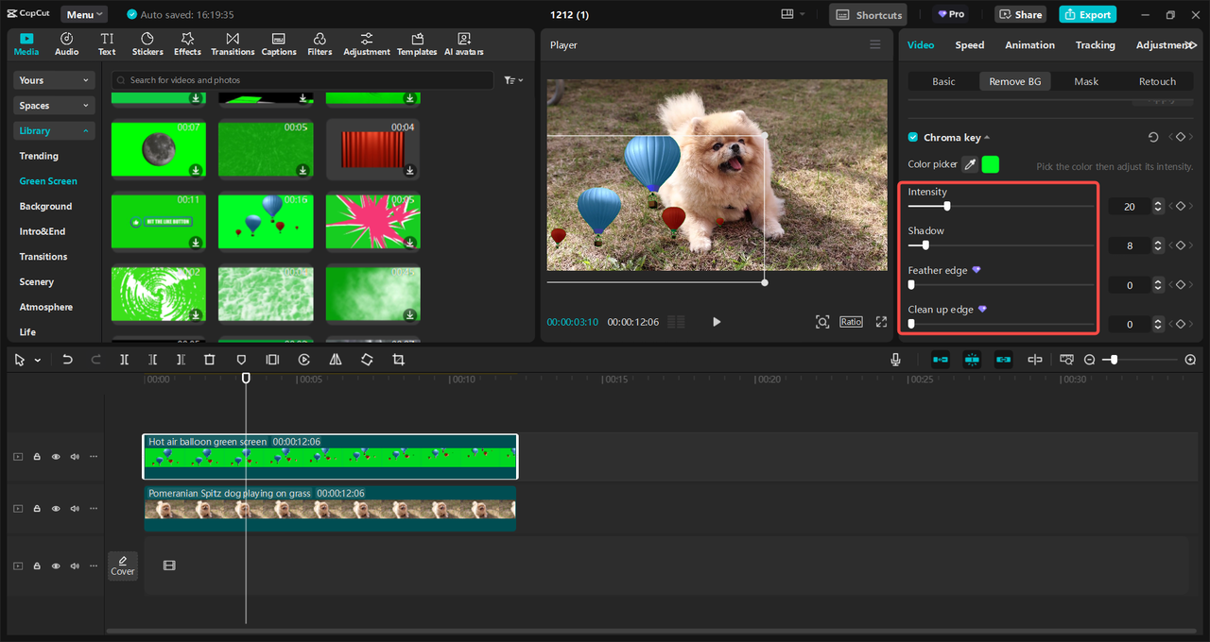This screenshot has width=1210, height=642.
Task: Toggle auto snapping button
Action: (x=972, y=360)
